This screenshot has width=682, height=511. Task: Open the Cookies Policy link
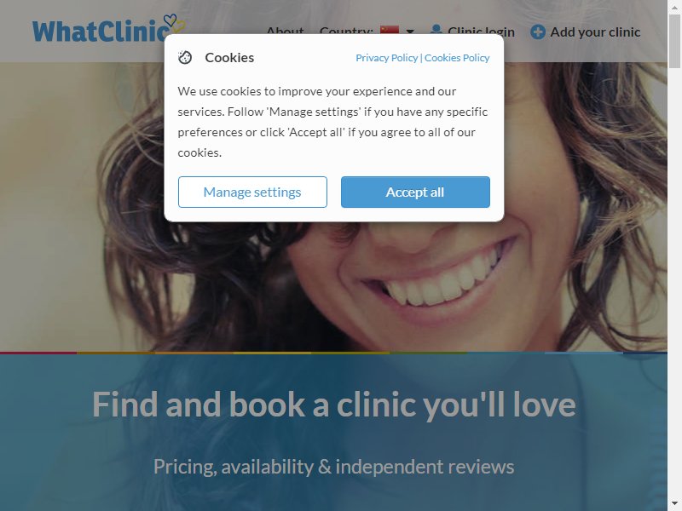457,58
